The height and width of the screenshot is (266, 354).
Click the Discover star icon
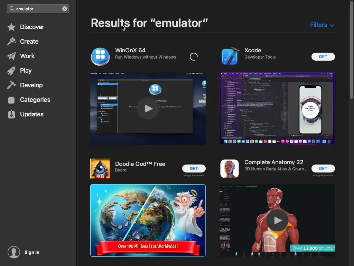(x=11, y=27)
